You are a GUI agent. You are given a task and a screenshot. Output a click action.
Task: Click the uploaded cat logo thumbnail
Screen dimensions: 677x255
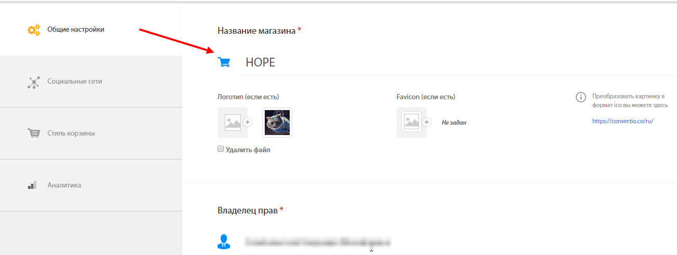pos(277,123)
